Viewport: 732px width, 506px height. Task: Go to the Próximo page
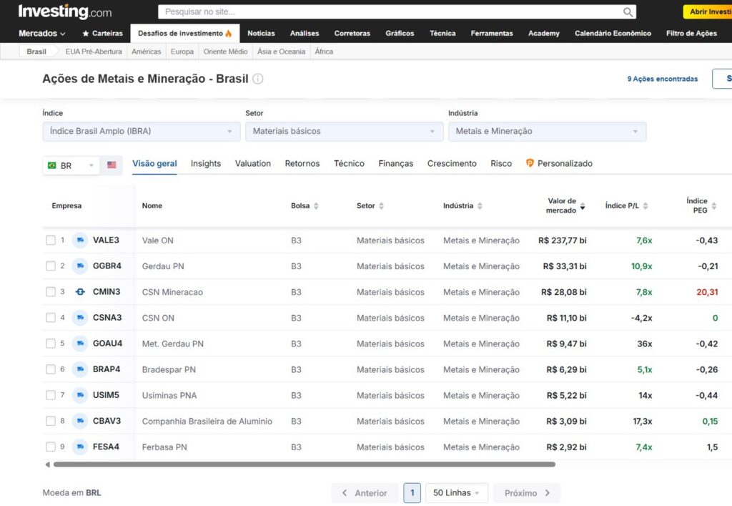tap(527, 493)
